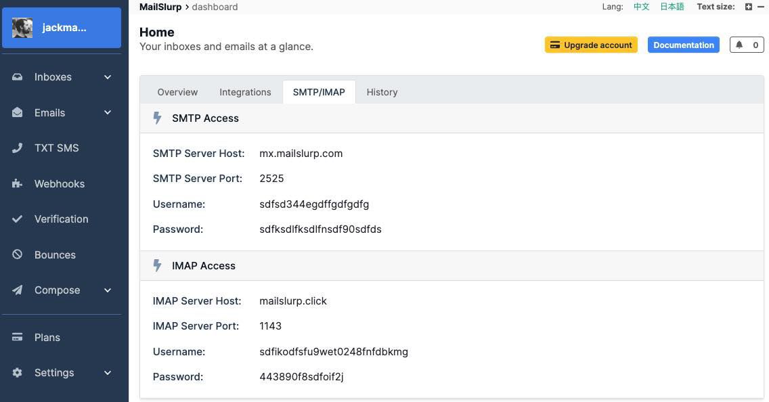This screenshot has width=769, height=402.
Task: Click the TXT SMS phone icon
Action: tap(18, 148)
